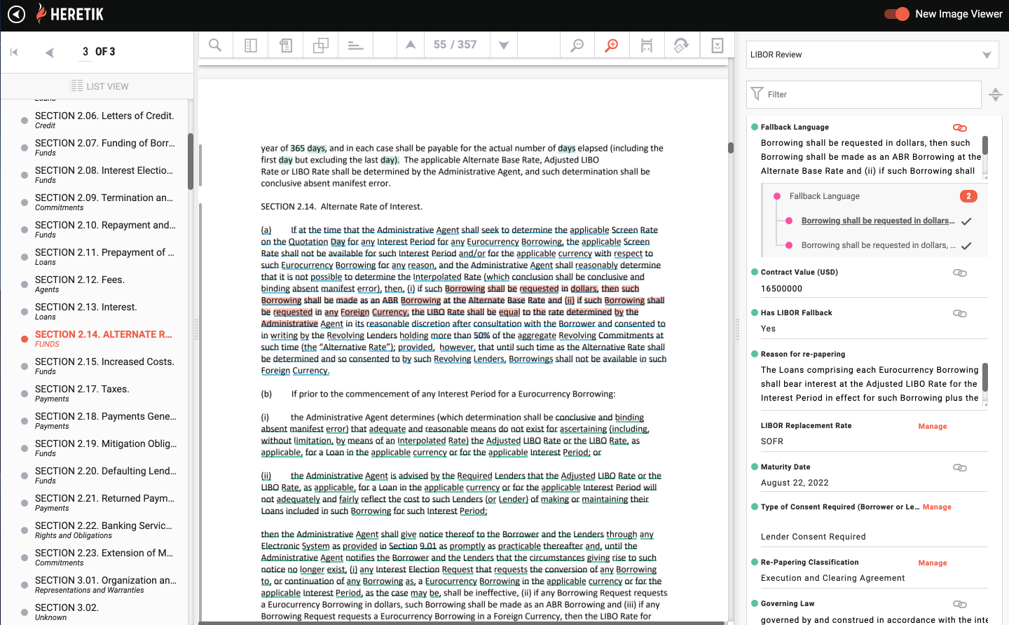Open the LIBOR Review dropdown
The height and width of the screenshot is (625, 1009).
[868, 55]
